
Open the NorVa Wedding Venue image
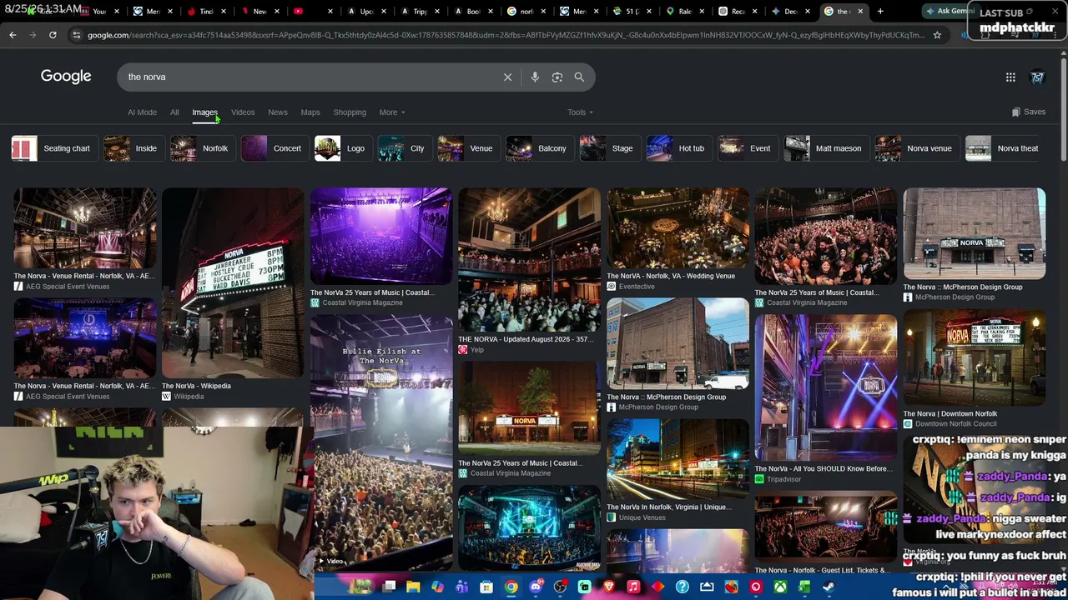pyautogui.click(x=678, y=227)
